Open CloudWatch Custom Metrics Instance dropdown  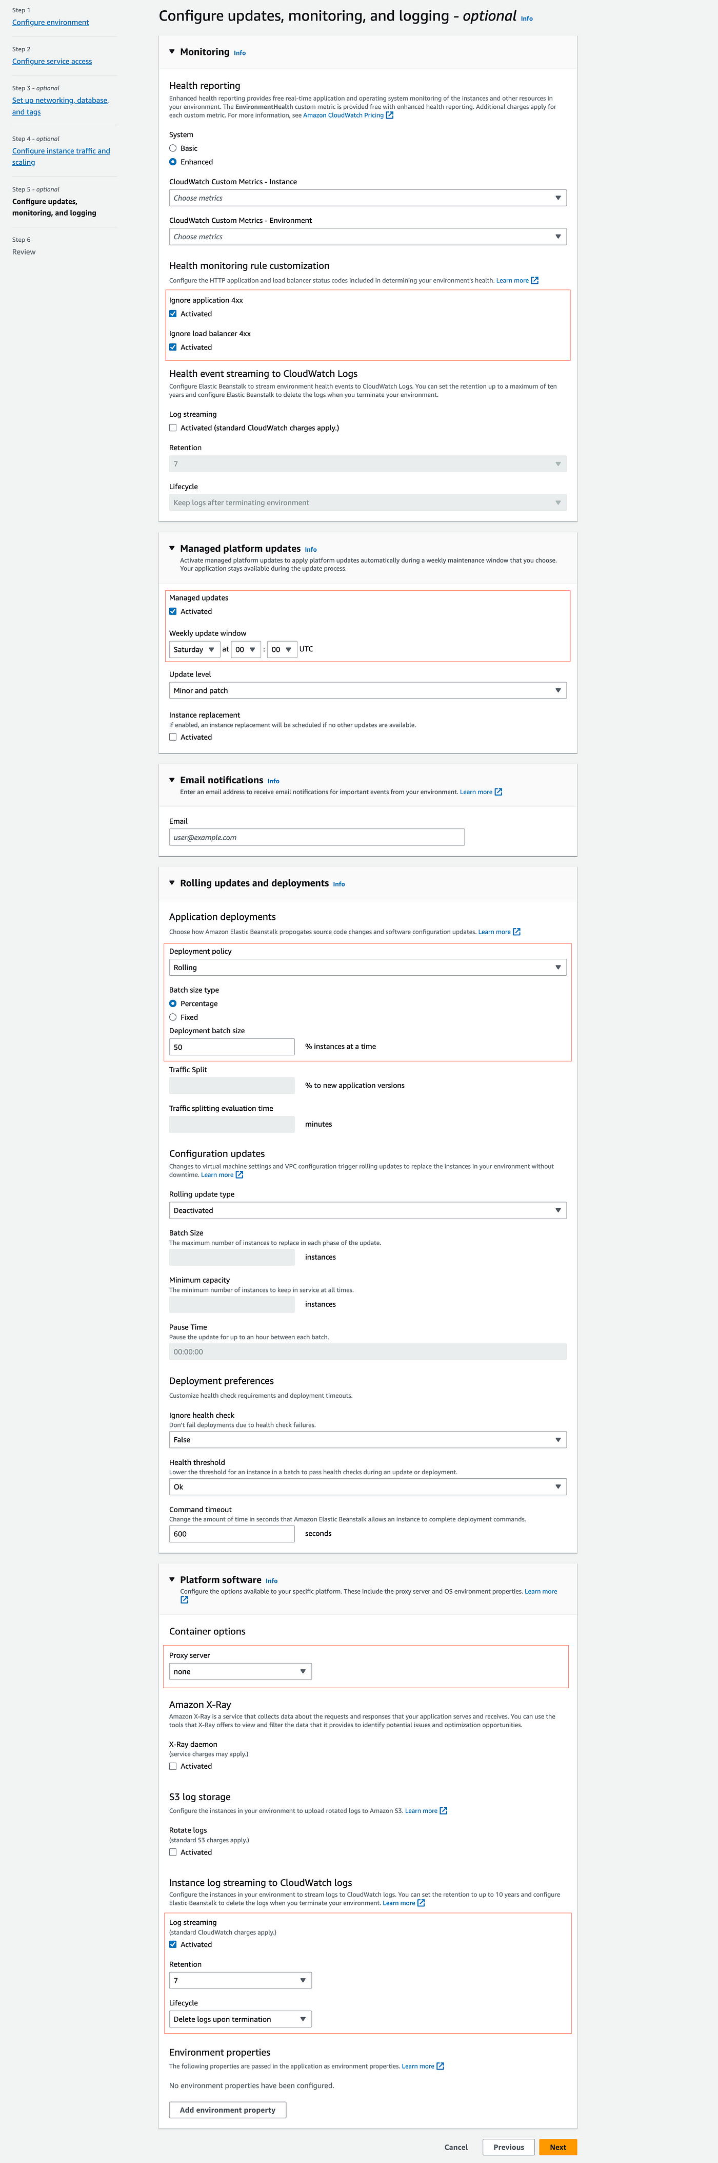[367, 198]
